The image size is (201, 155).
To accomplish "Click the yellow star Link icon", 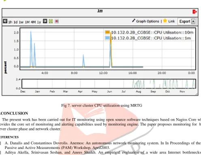I will 165,21.
